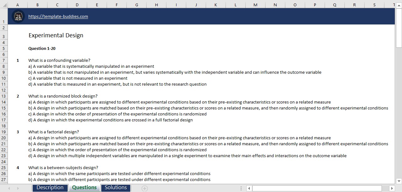
Task: Open the template-buddies.com hyperlink
Action: [58, 17]
